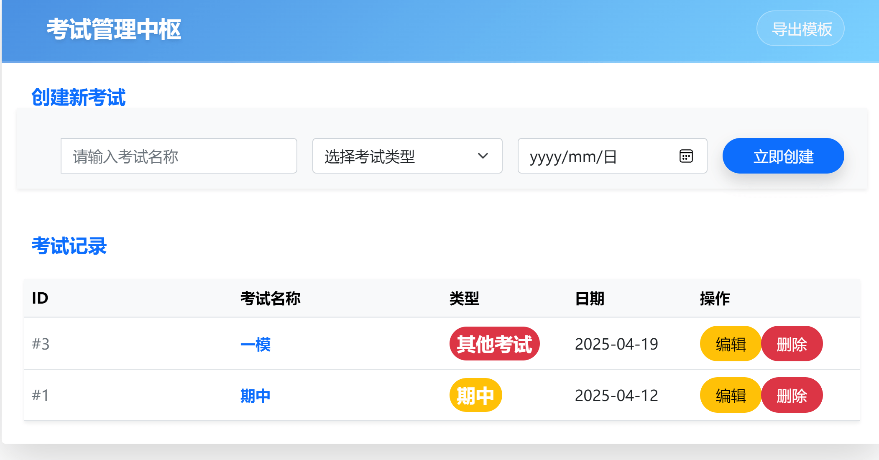Delete the 期中 exam record

(792, 395)
